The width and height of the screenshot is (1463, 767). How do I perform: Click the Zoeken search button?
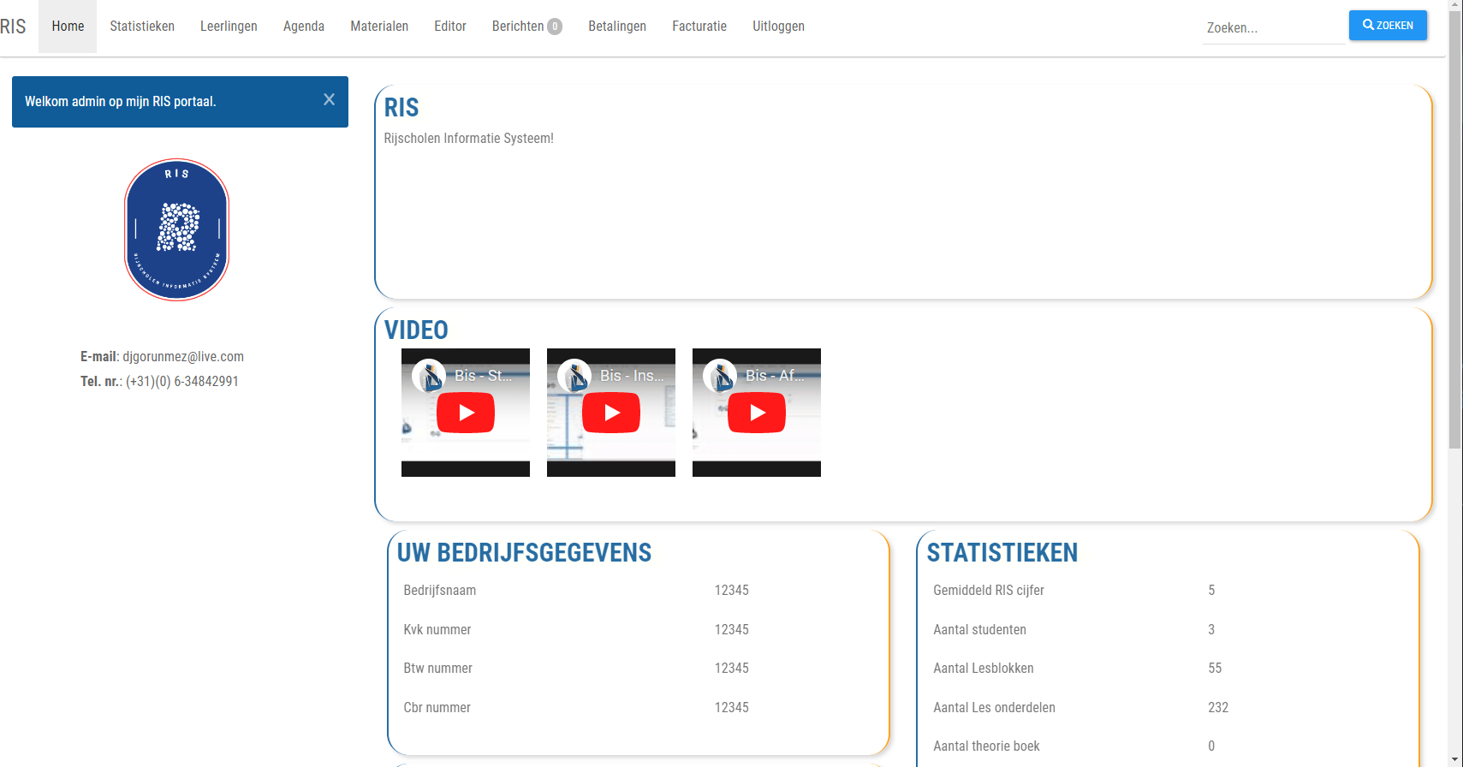tap(1388, 25)
